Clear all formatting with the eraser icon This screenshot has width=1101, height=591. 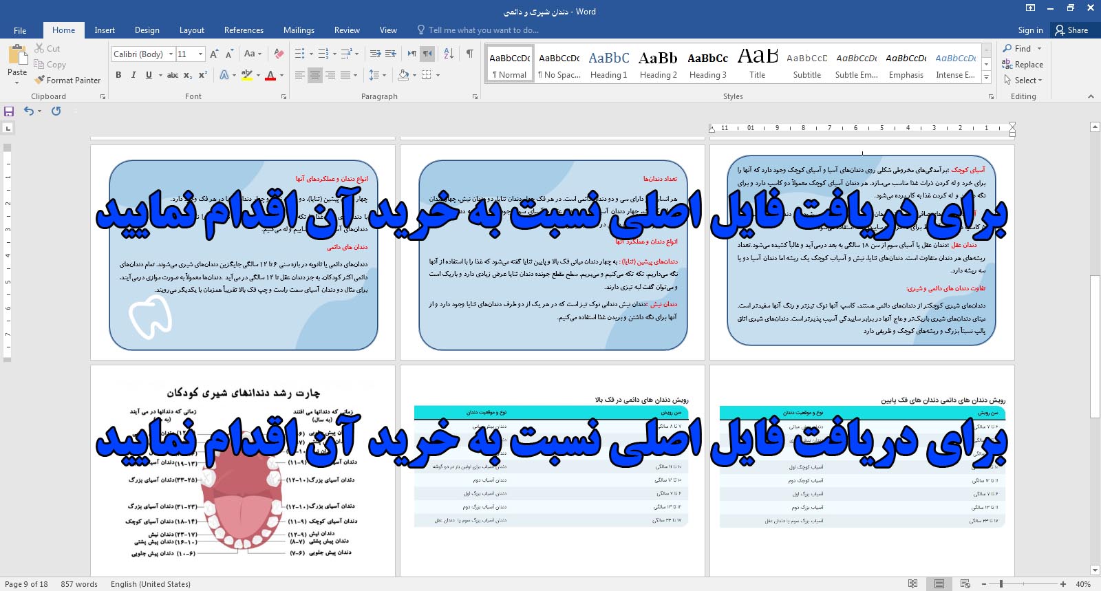coord(279,54)
